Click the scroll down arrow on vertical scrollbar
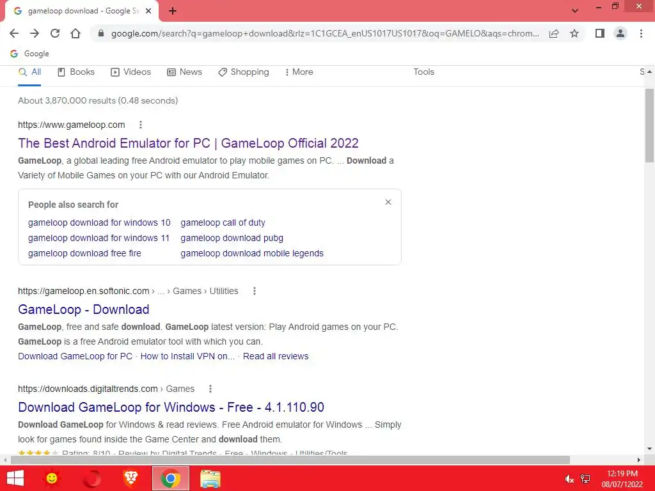 coord(649,449)
